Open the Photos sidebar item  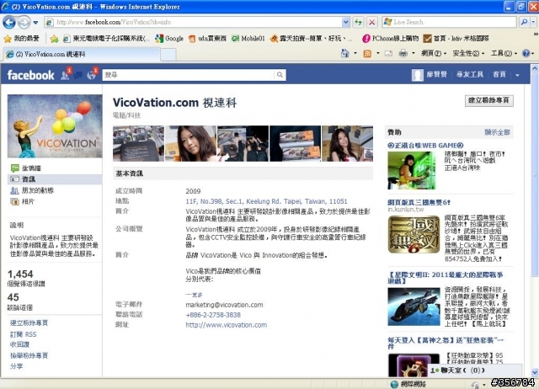pyautogui.click(x=55, y=201)
